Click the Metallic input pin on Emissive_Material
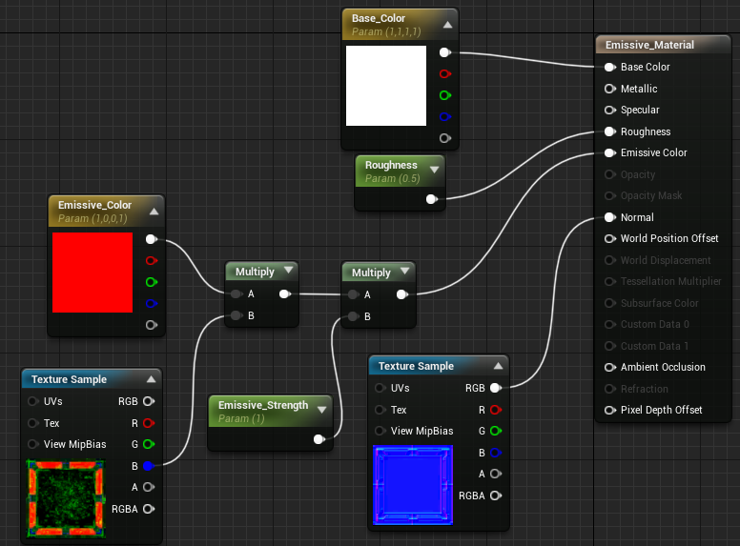 point(610,89)
